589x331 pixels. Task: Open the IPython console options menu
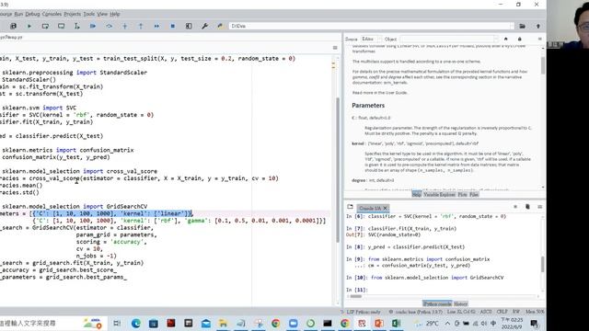point(540,207)
